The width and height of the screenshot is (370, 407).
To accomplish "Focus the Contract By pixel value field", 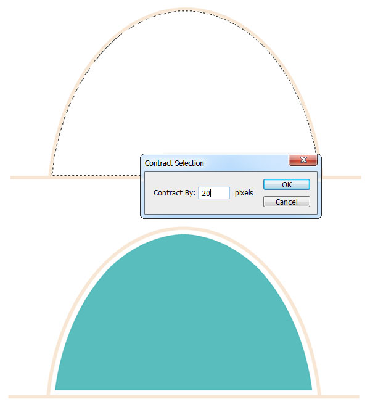I will (214, 193).
